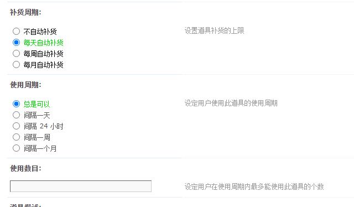Screen dimensions: 354x207
Task: Choose the 每月自动补货 radio option
Action: tap(16, 64)
